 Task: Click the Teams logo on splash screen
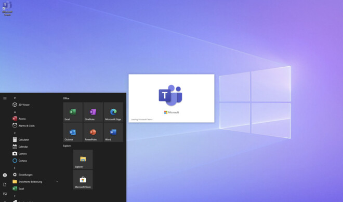[x=170, y=95]
